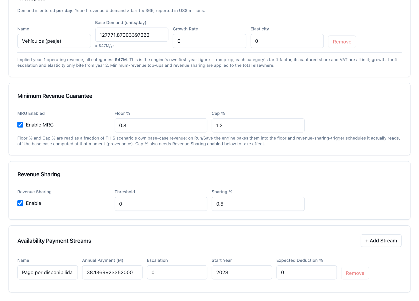Remove the Vehículos (peaje) demand category
Image resolution: width=419 pixels, height=301 pixels.
(342, 42)
